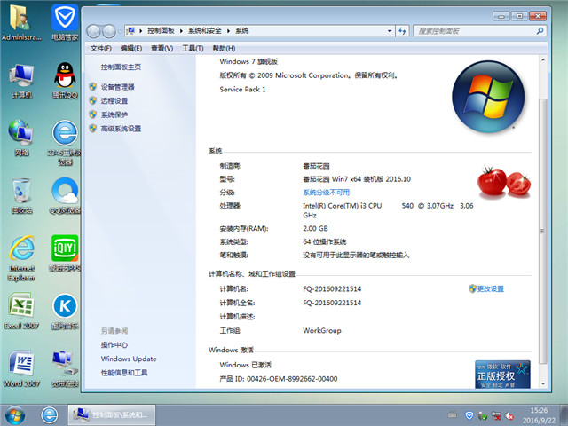Open 性能信息和工具 link
Screen dimensions: 568x426
tap(124, 373)
